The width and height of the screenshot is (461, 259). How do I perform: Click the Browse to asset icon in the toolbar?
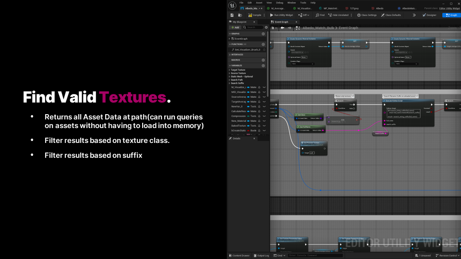pos(240,15)
